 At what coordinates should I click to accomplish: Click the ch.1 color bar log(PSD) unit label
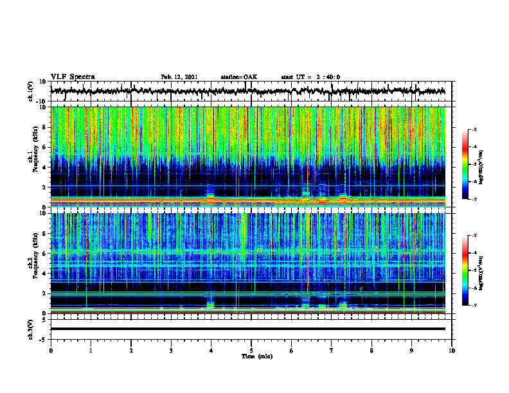click(481, 167)
